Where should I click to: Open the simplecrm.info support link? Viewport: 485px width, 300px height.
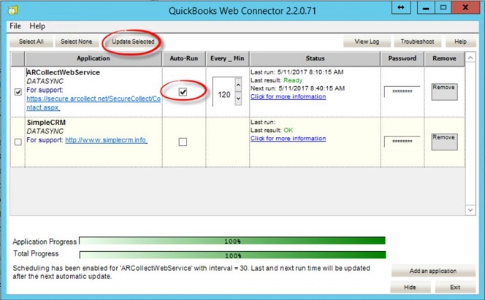pos(106,140)
